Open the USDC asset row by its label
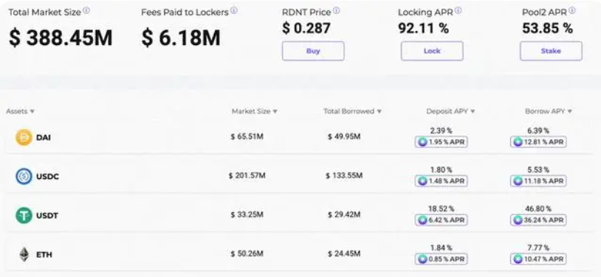 (x=47, y=177)
